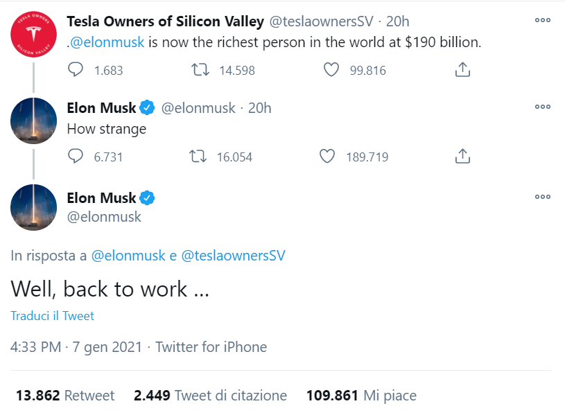Open @teslaownersSV in the "In risposta a" line
The image size is (565, 415).
[233, 256]
